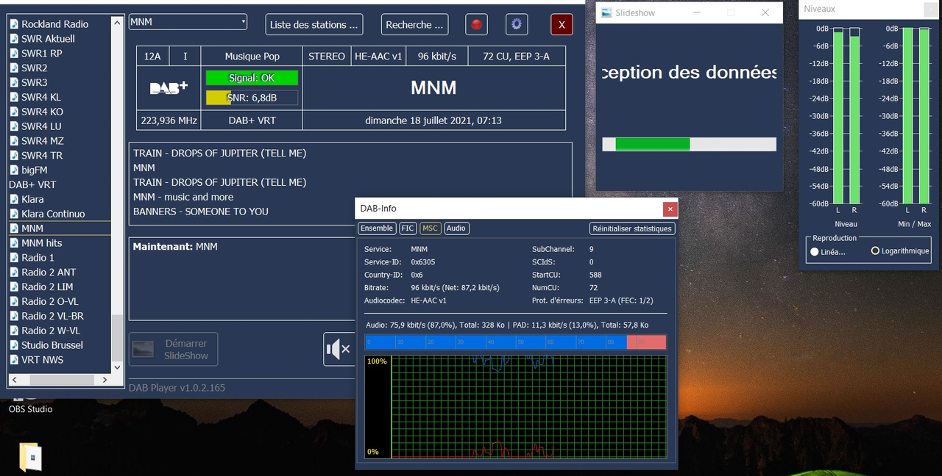Select Radio 1 station icon

pos(14,258)
